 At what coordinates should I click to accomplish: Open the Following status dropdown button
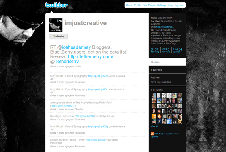[58, 36]
